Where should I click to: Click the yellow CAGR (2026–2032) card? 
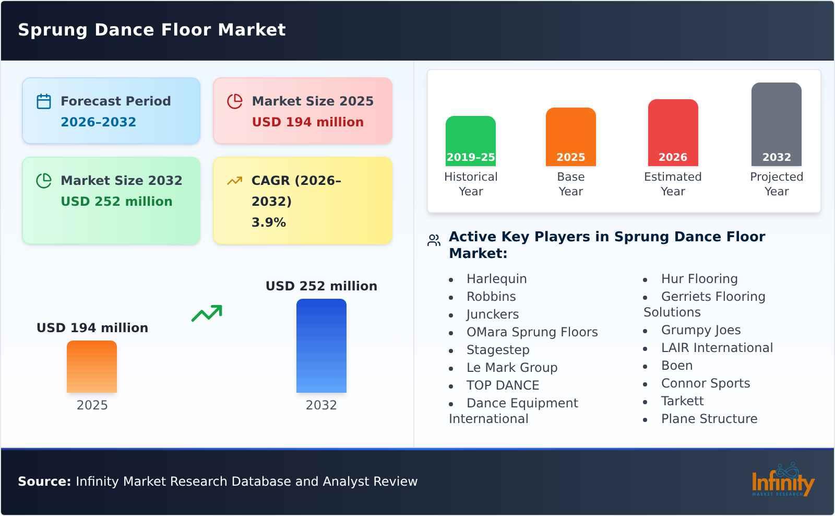click(302, 201)
